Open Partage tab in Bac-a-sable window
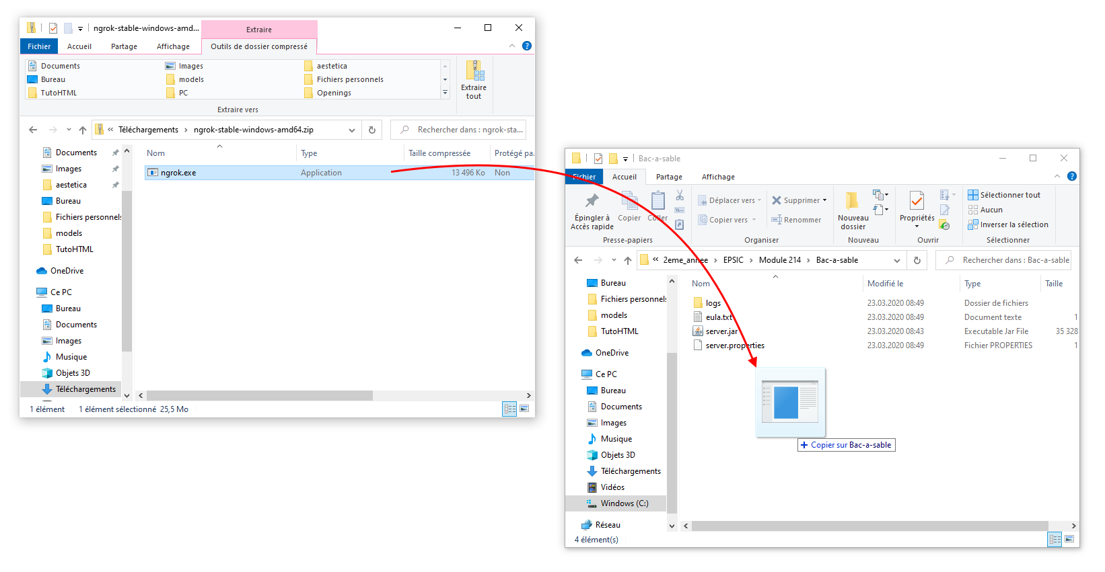Screen dimensions: 1105x572 (669, 177)
